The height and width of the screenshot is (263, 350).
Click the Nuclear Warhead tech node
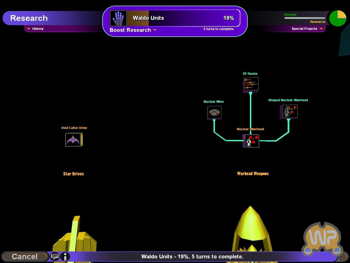click(x=251, y=141)
